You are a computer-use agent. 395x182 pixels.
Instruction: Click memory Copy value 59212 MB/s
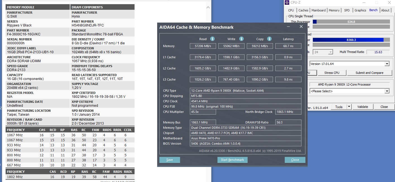260,46
